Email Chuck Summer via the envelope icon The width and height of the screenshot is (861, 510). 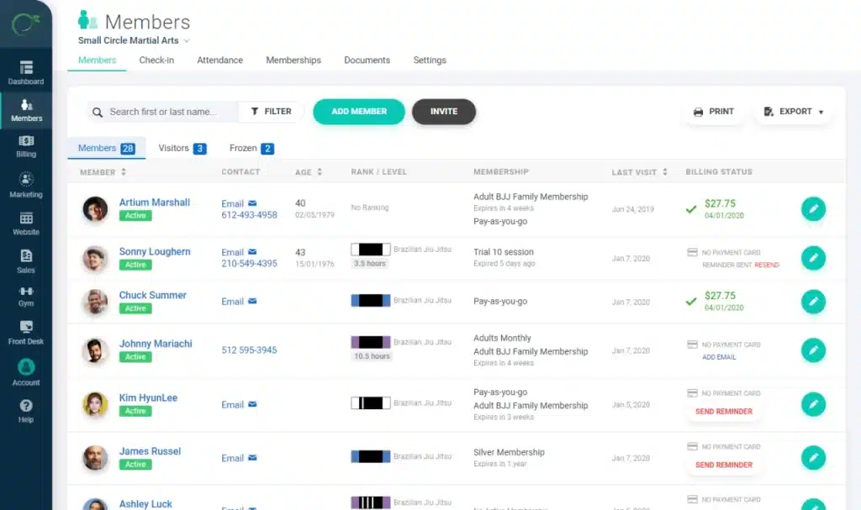(251, 302)
